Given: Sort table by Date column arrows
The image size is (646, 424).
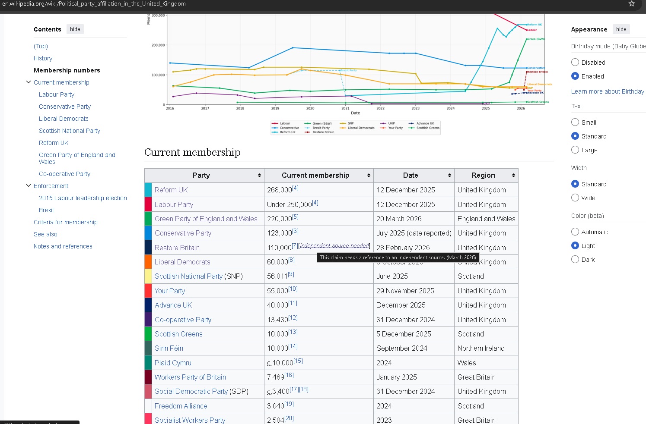Looking at the screenshot, I should [x=449, y=176].
